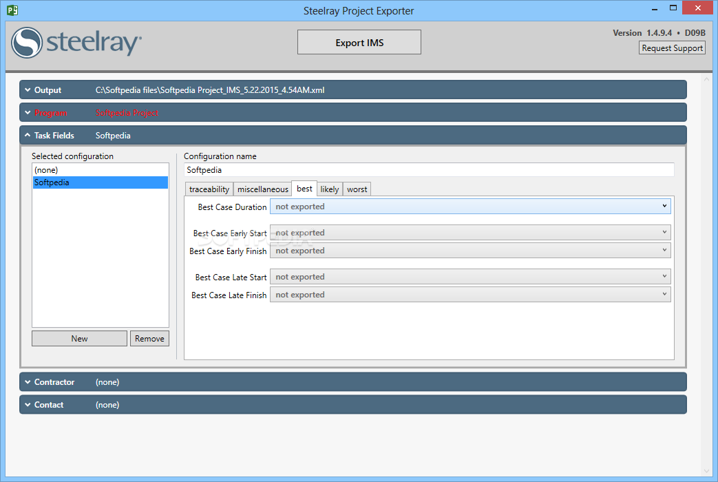
Task: Open the Best Case Duration dropdown
Action: point(470,207)
